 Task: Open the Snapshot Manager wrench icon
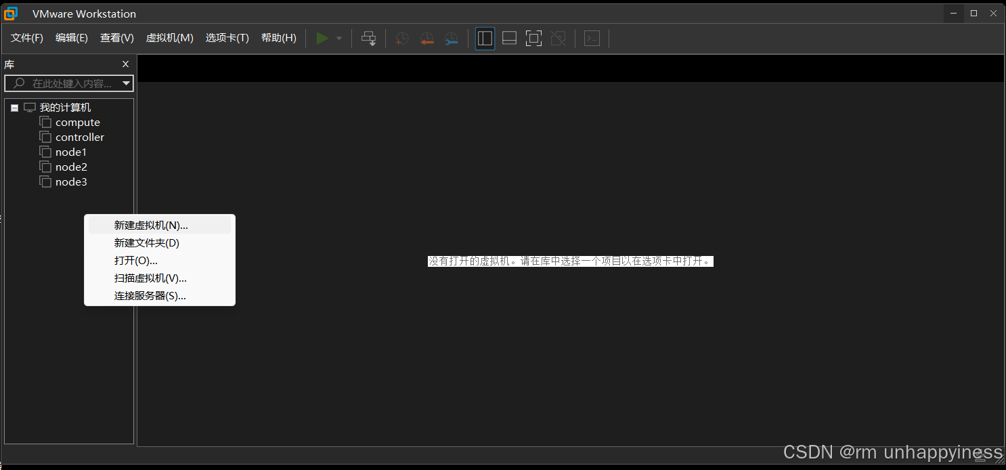coord(451,39)
